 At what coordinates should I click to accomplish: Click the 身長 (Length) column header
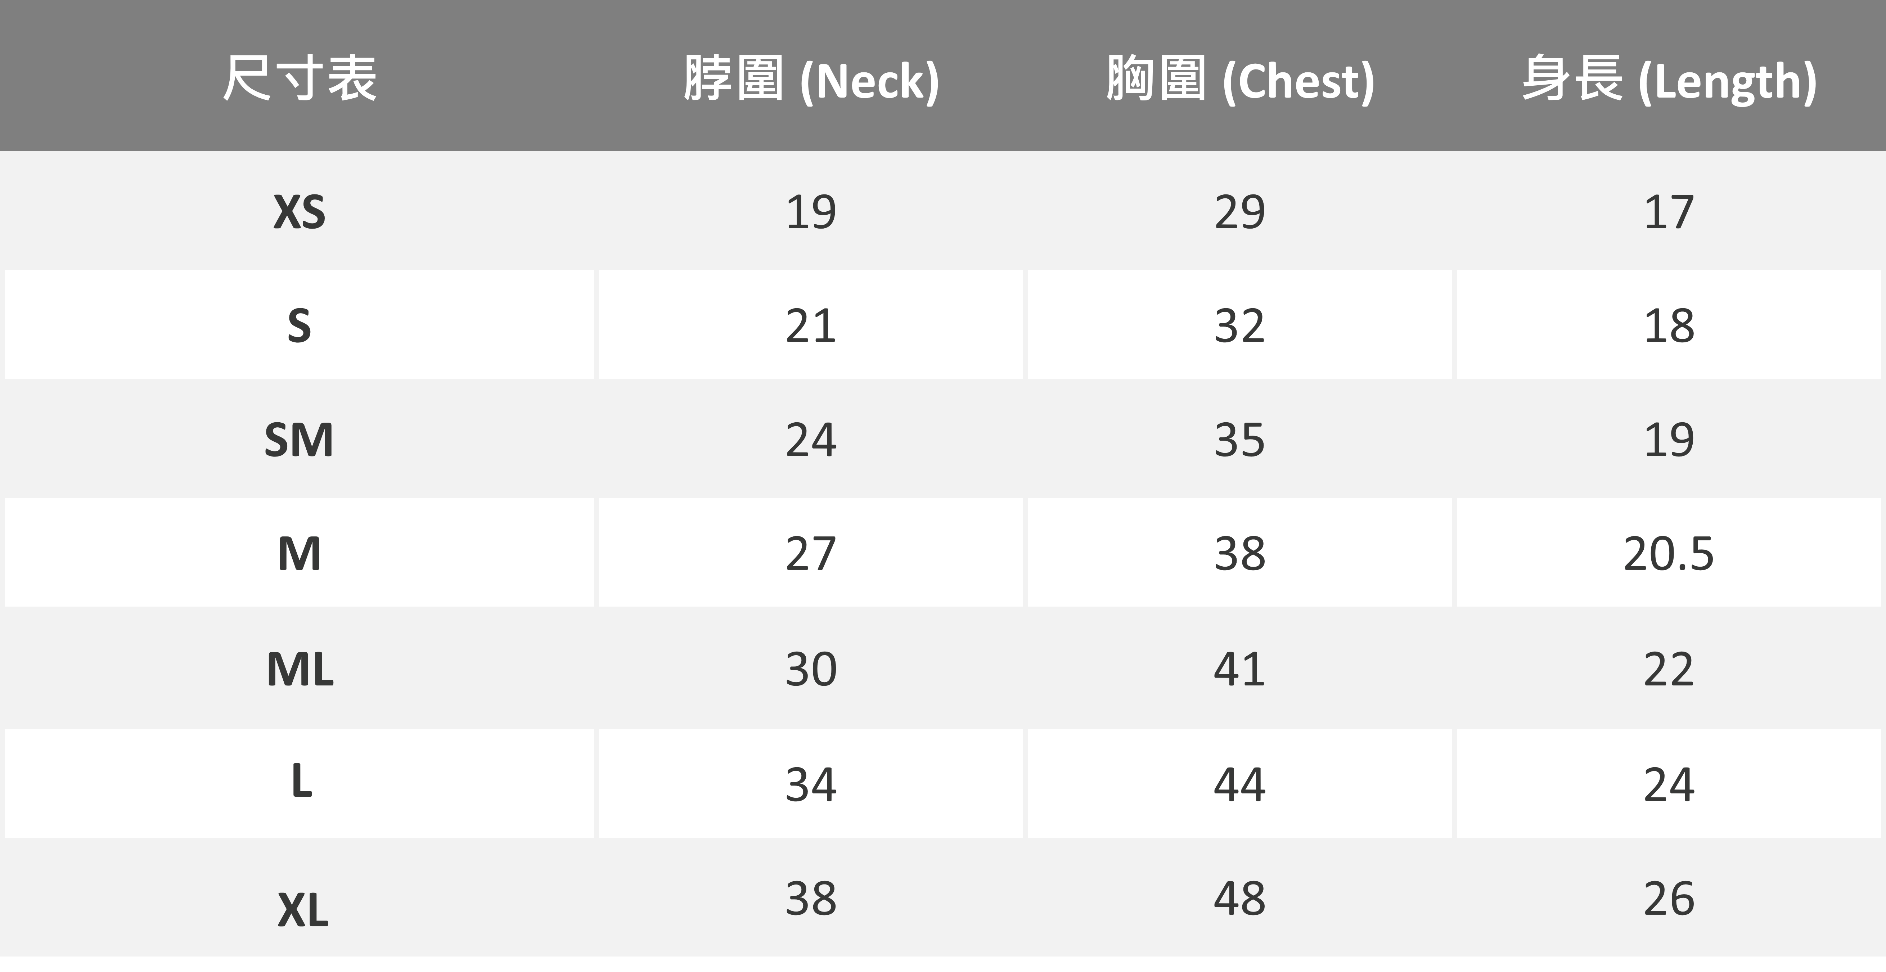1669,79
